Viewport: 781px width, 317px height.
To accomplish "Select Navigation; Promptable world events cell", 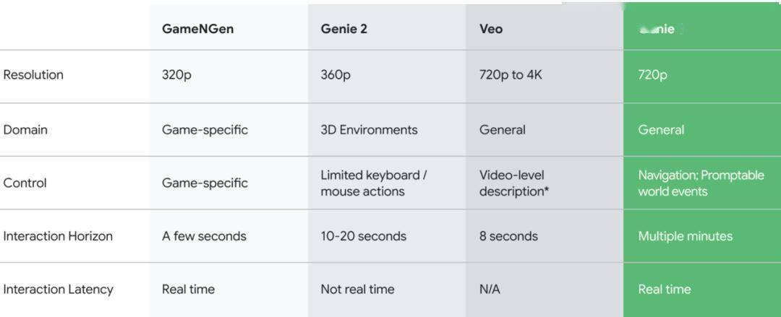I will (x=701, y=183).
